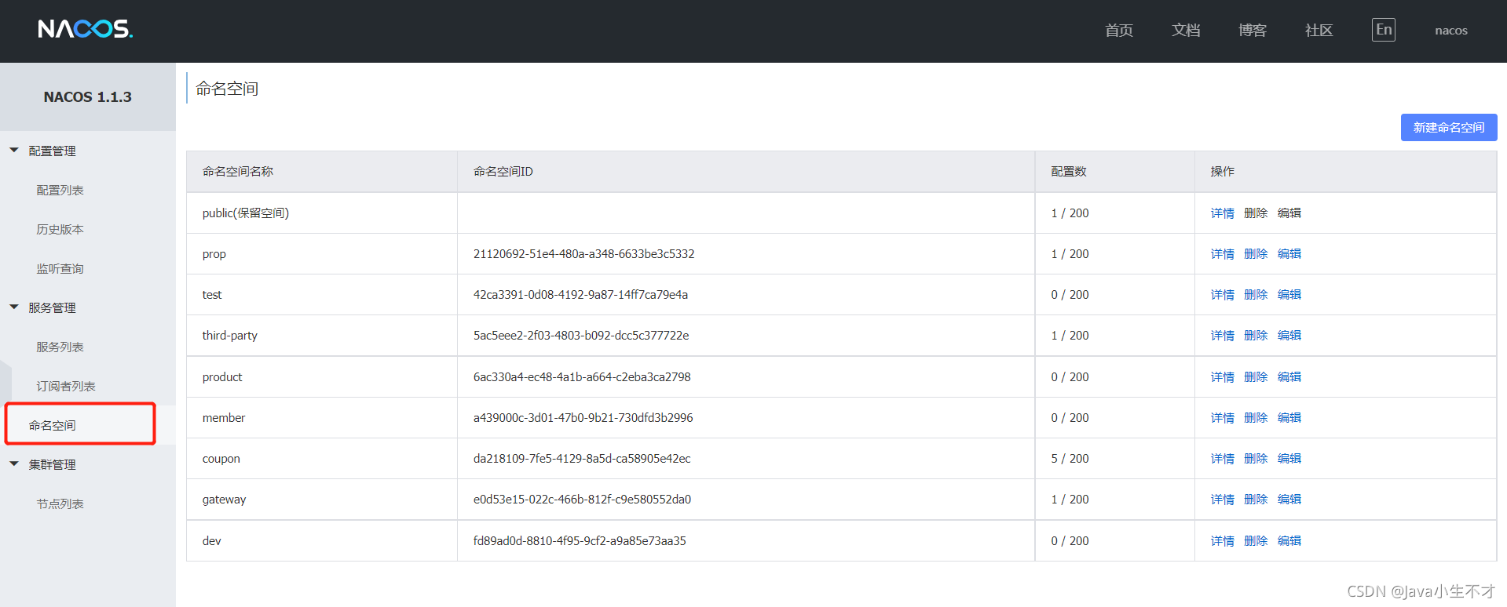The width and height of the screenshot is (1507, 607).
Task: View 详情 for the prop namespace
Action: [x=1222, y=253]
